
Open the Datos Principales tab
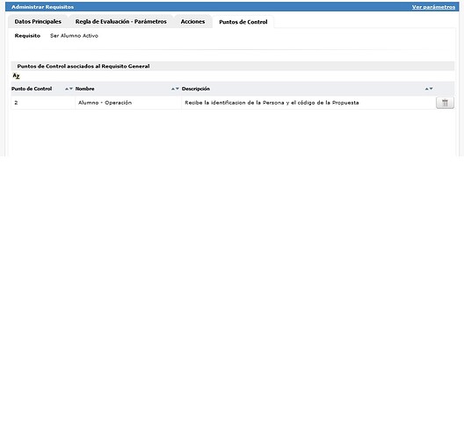coord(38,22)
